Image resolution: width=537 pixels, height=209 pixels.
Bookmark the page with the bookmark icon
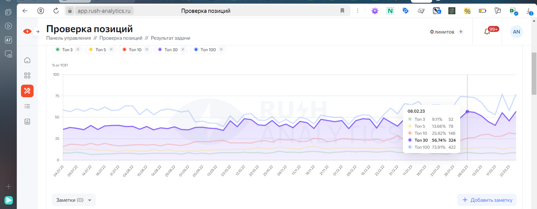(x=342, y=10)
